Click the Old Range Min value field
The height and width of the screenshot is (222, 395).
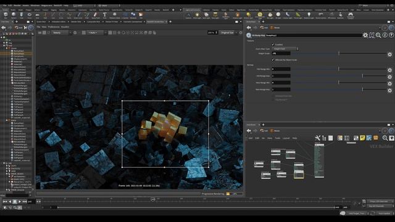pyautogui.click(x=281, y=69)
